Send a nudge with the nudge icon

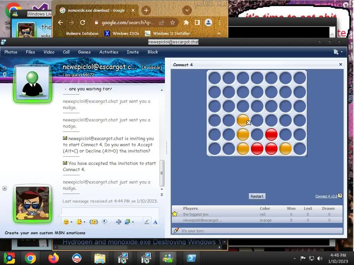[93, 222]
